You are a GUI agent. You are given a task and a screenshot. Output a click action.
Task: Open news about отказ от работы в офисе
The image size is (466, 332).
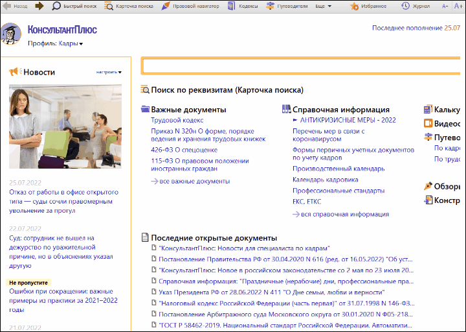[63, 201]
